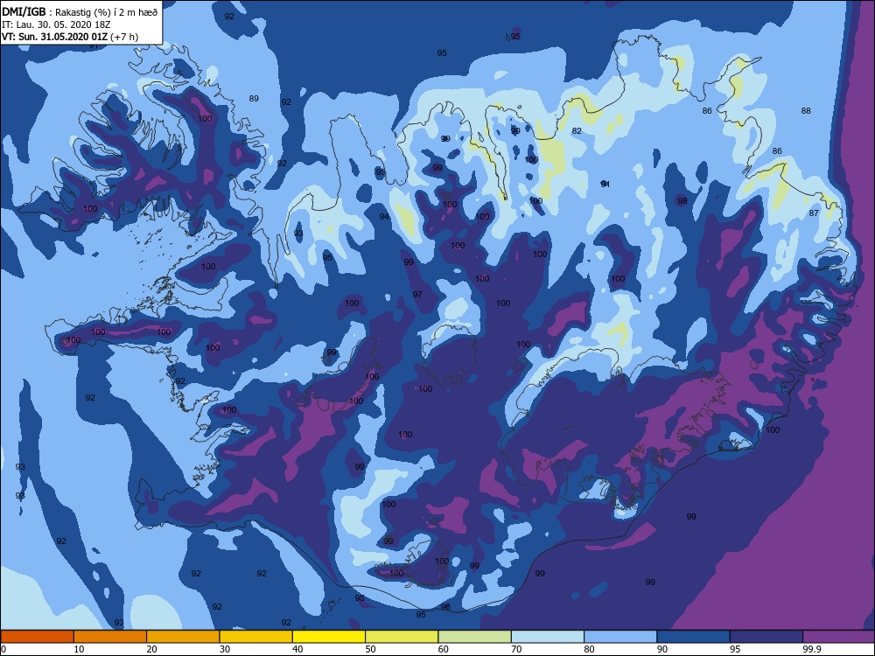Viewport: 875px width, 656px height.
Task: Click the sky blue 80–90 legend swatch
Action: [620, 637]
